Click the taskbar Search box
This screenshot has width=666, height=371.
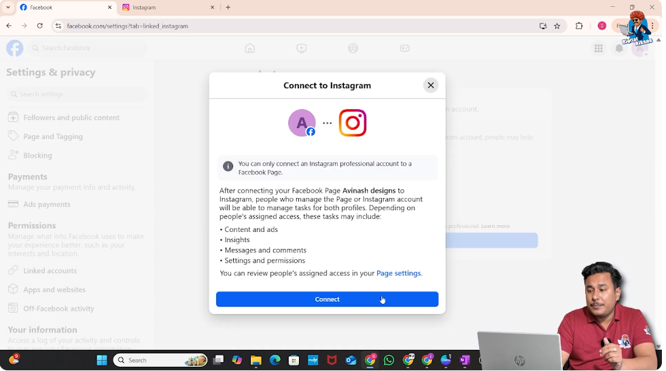point(160,360)
